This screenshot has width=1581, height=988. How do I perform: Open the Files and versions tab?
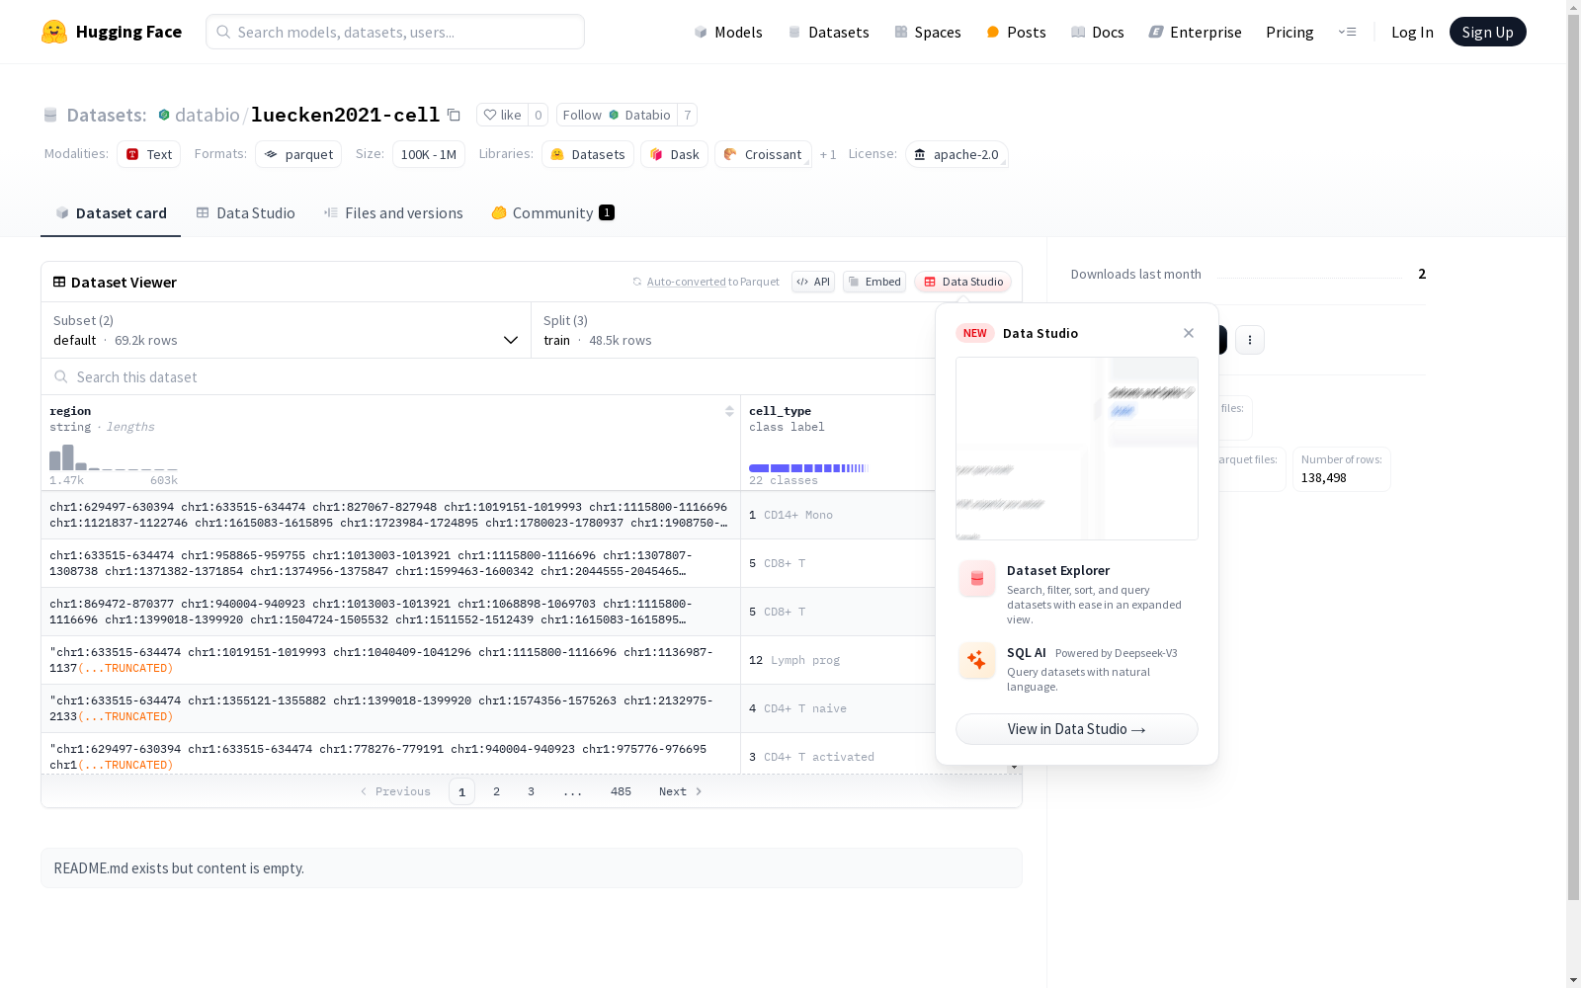(393, 213)
